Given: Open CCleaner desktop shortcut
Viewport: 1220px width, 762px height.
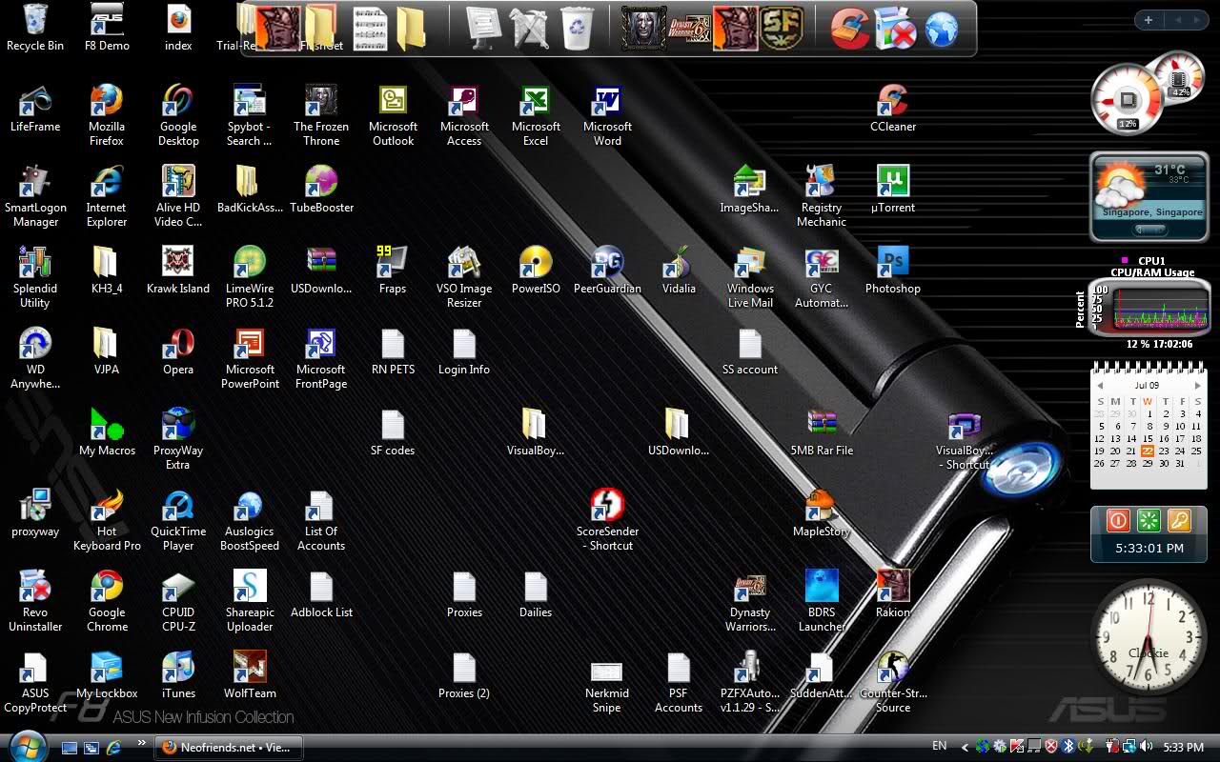Looking at the screenshot, I should click(x=893, y=108).
